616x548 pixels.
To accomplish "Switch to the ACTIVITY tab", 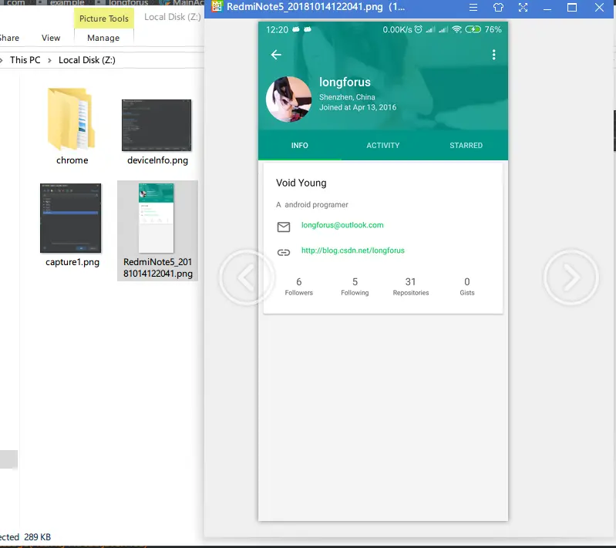I will (x=383, y=146).
